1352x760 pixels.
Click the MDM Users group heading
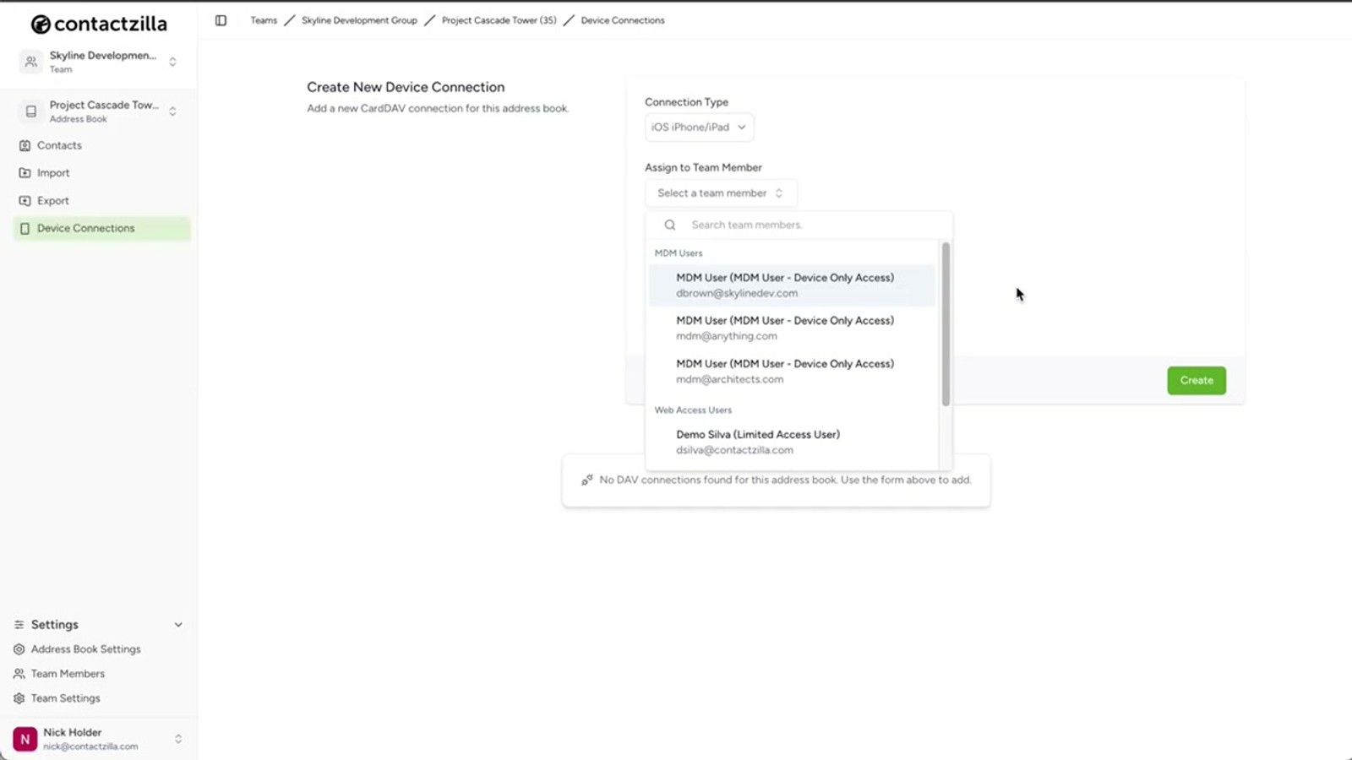[679, 253]
